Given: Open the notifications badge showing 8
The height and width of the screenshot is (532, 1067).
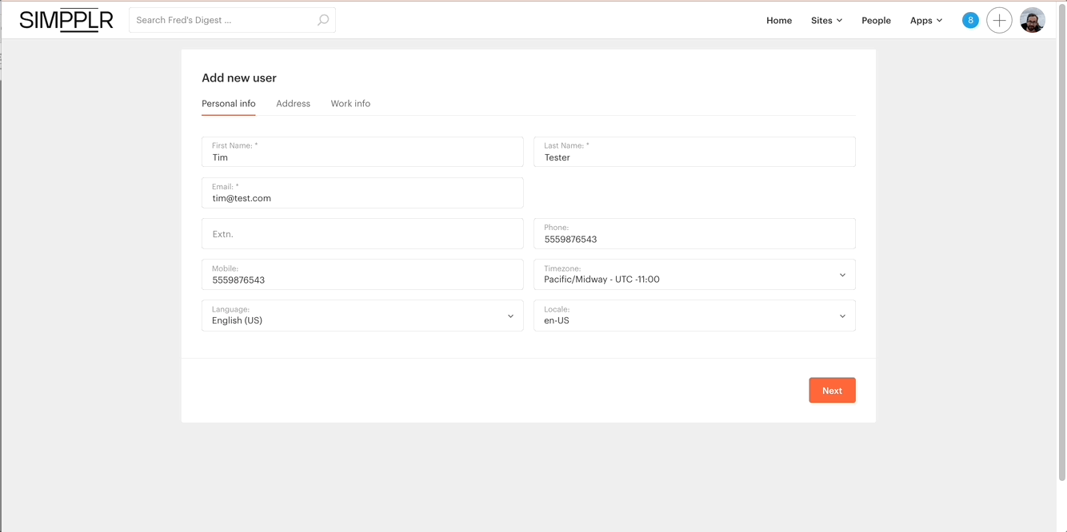Looking at the screenshot, I should 970,20.
